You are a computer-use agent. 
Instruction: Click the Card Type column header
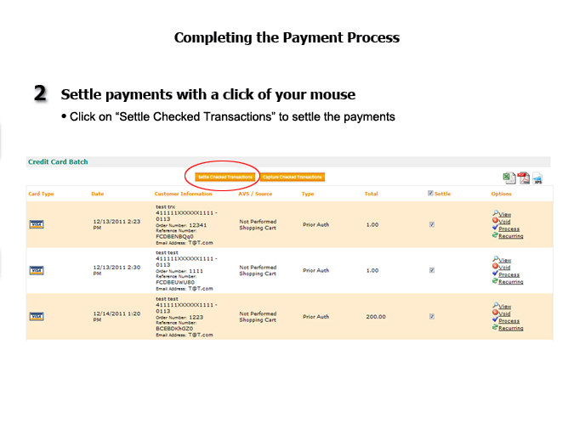pos(41,194)
